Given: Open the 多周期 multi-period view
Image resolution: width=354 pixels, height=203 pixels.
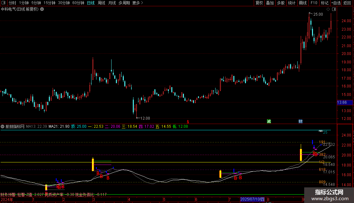Looking at the screenshot, I should click(124, 3).
